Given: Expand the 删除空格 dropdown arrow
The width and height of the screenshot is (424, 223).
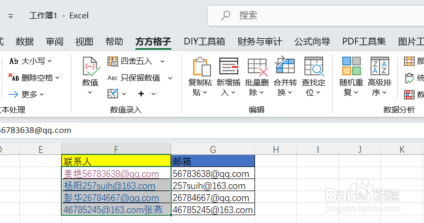Looking at the screenshot, I should pos(57,78).
